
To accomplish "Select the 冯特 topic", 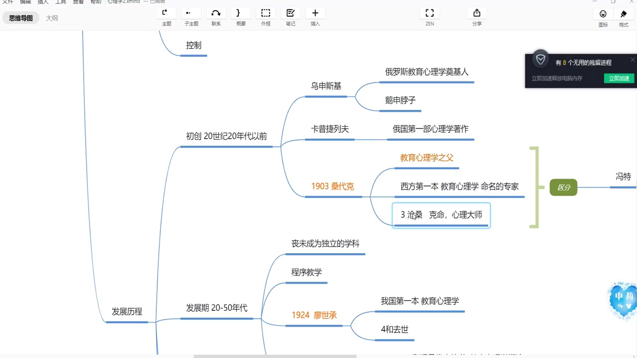I will (x=623, y=177).
